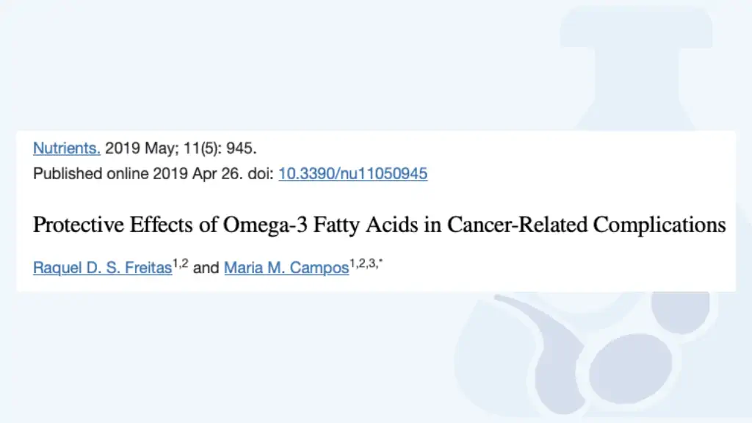Click the word and between author names

point(206,267)
